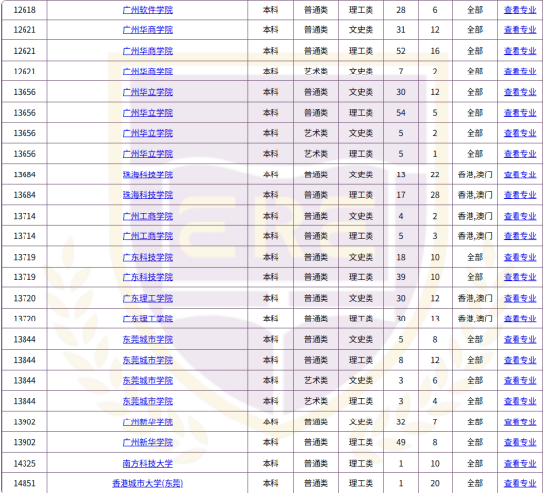Click 查看专业 in the 广州软件学院 row

[519, 10]
